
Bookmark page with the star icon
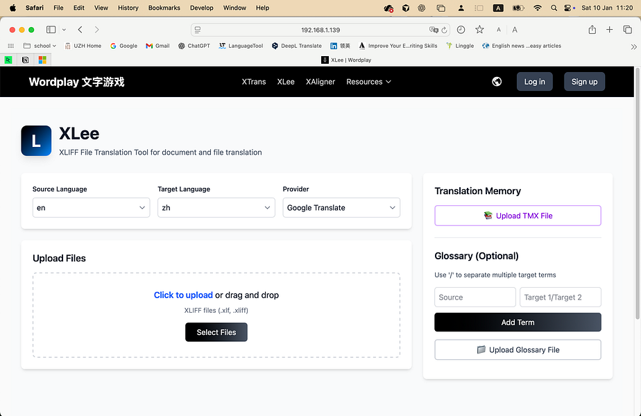479,29
